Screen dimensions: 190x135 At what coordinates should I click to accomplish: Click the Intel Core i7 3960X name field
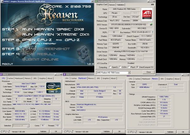[x=29, y=84]
